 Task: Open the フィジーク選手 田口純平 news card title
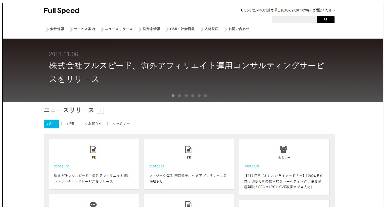(188, 178)
